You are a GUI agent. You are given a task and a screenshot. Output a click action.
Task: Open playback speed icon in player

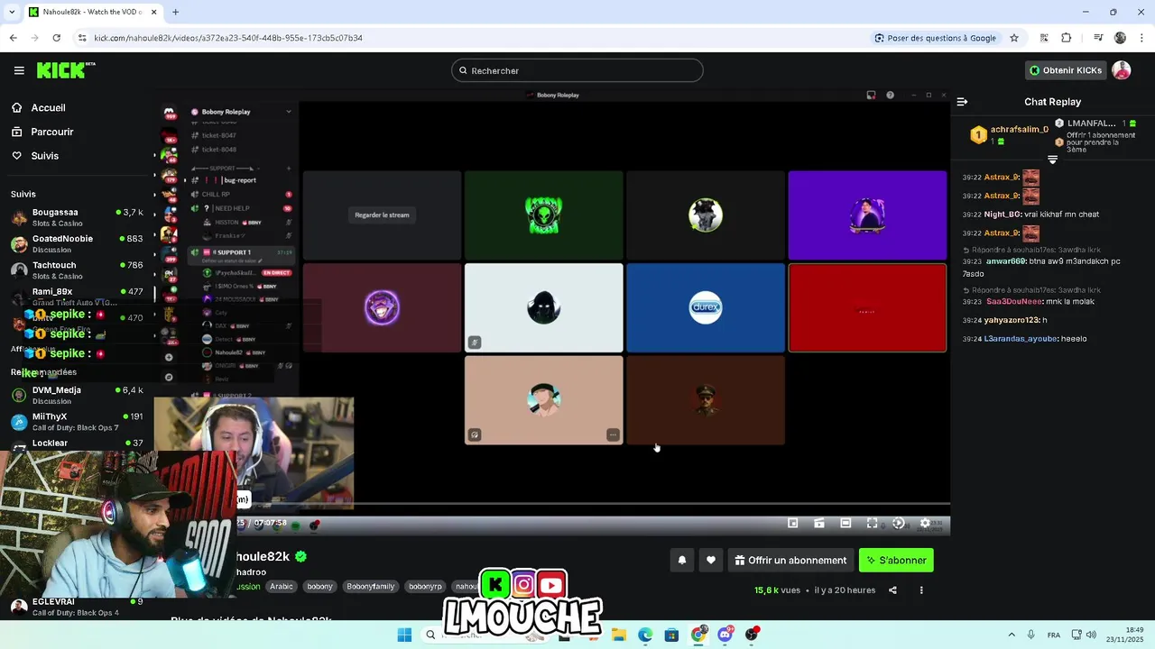(898, 523)
